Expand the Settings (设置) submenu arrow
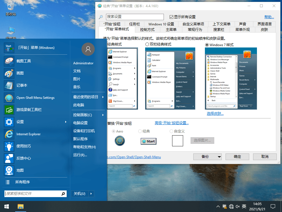Image resolution: width=282 pixels, height=212 pixels. click(x=66, y=122)
